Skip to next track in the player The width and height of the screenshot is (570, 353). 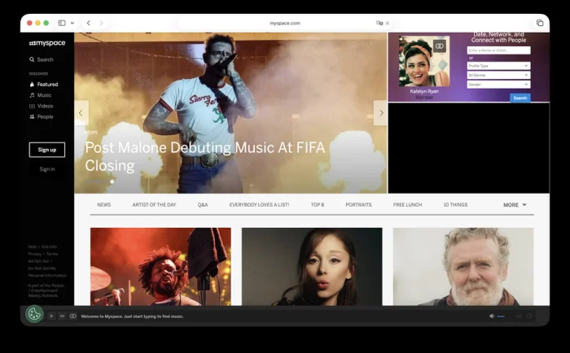click(62, 316)
